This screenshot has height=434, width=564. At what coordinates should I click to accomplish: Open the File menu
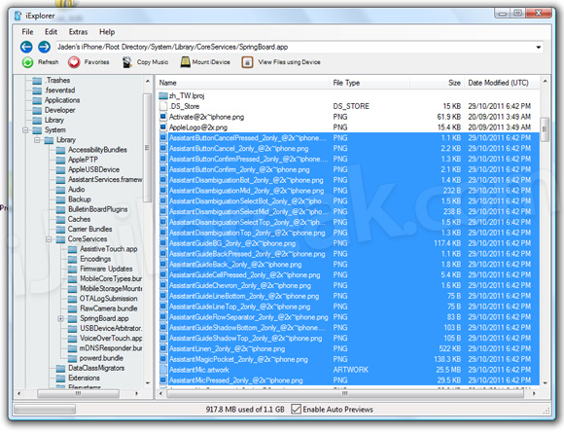[x=27, y=32]
